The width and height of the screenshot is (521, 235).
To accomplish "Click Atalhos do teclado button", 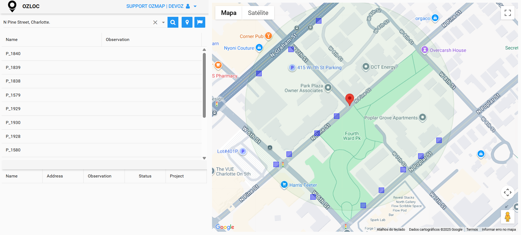I will tap(391, 230).
